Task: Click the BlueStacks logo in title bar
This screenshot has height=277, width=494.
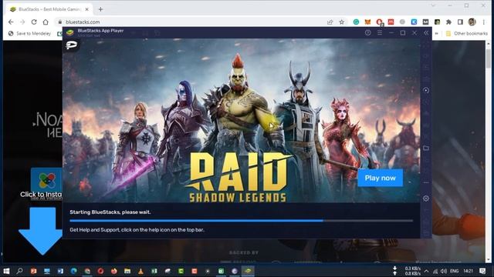Action: (70, 32)
